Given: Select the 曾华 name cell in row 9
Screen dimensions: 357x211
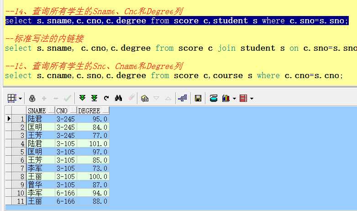Looking at the screenshot, I should pos(41,185).
